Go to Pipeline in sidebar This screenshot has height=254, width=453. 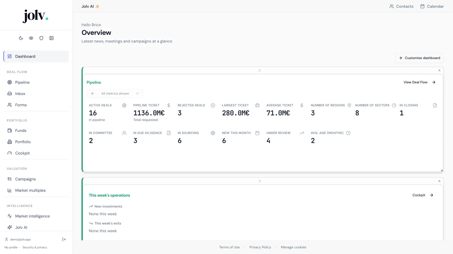click(x=36, y=82)
